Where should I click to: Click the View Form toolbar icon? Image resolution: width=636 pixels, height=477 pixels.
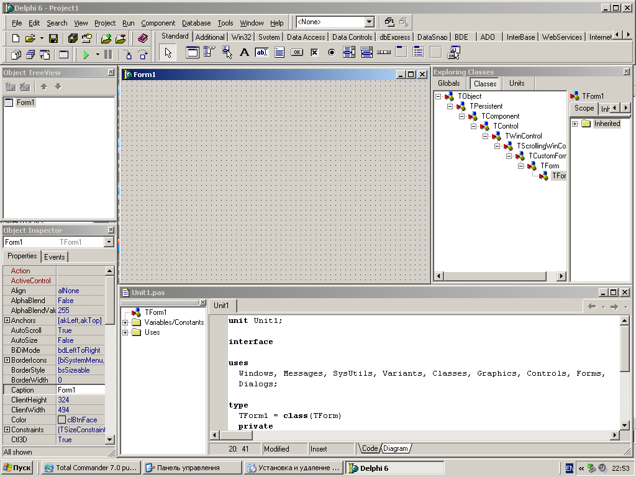30,55
